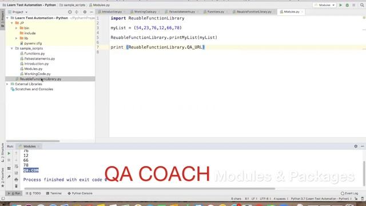
Task: Expand the bin folder
Action: (17, 28)
